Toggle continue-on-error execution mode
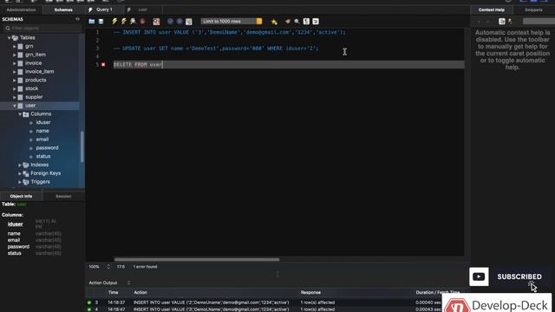This screenshot has width=555, height=312. point(156,22)
